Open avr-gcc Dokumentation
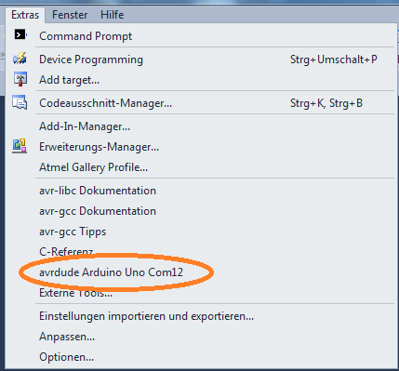 (98, 211)
